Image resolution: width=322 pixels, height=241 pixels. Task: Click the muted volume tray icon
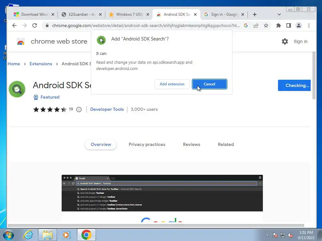[290, 235]
